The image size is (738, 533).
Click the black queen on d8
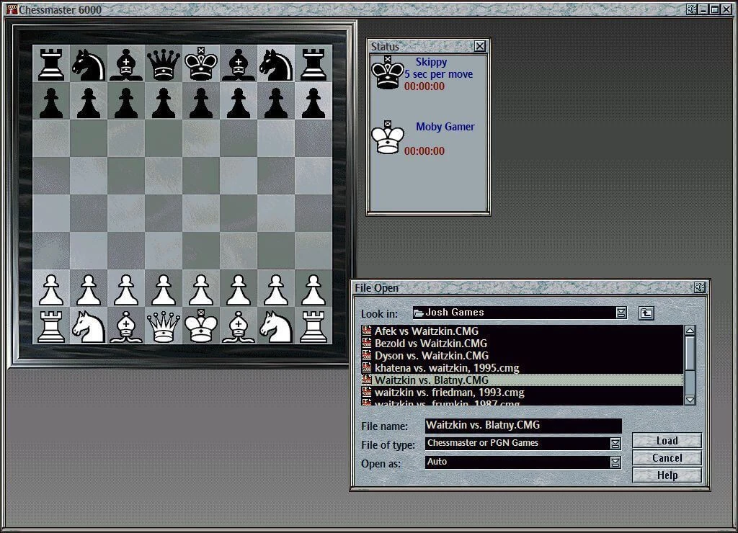[164, 64]
